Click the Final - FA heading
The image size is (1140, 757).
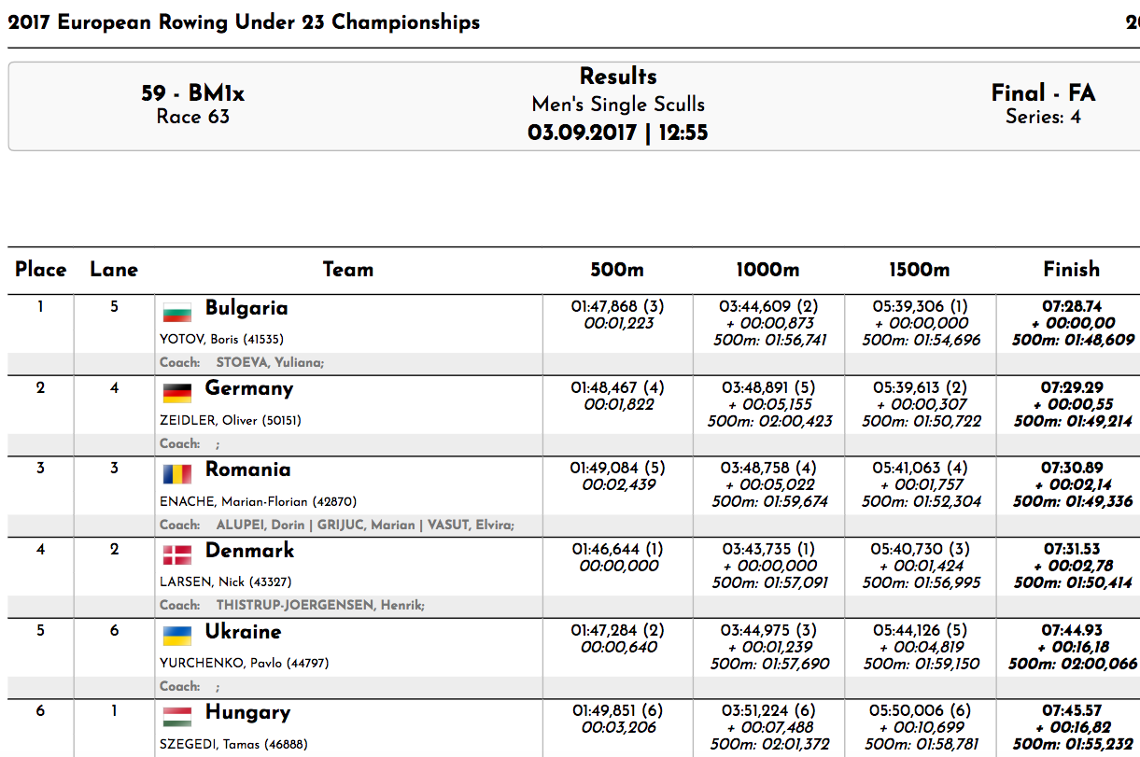[x=1043, y=93]
